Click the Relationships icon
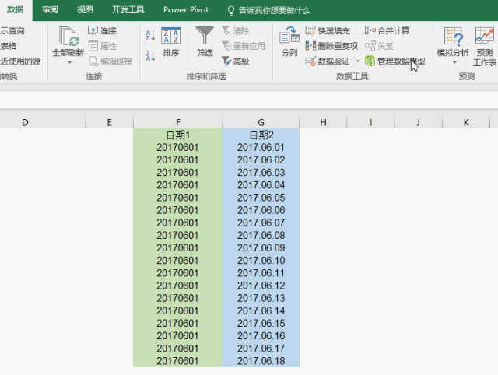 pyautogui.click(x=370, y=46)
